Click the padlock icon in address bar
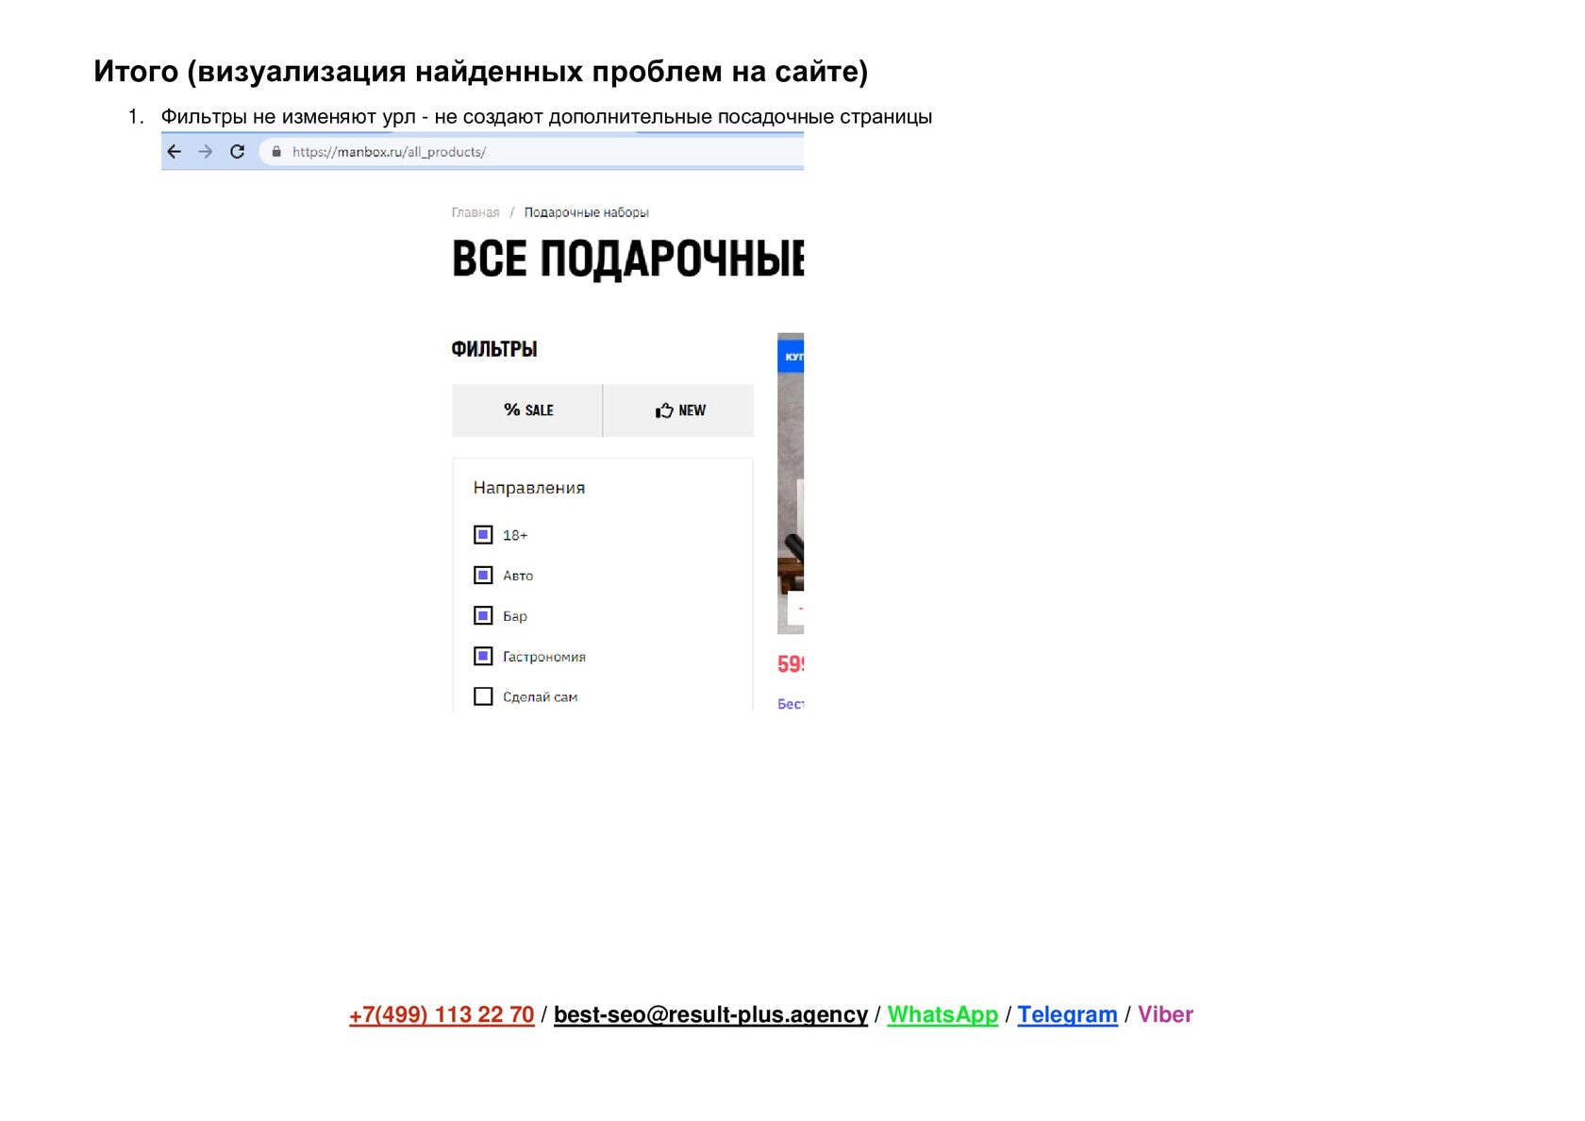Viewport: 1585px width, 1121px height. click(x=276, y=152)
